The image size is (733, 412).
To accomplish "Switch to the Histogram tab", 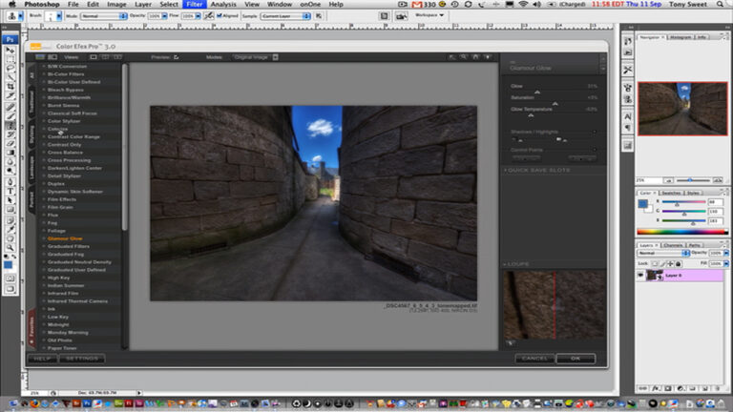I will [680, 37].
